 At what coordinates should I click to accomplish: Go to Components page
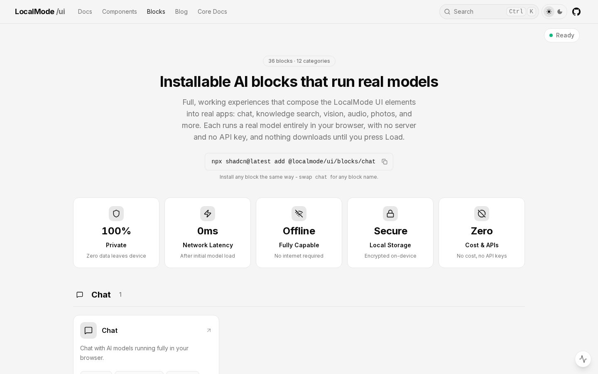coord(120,12)
